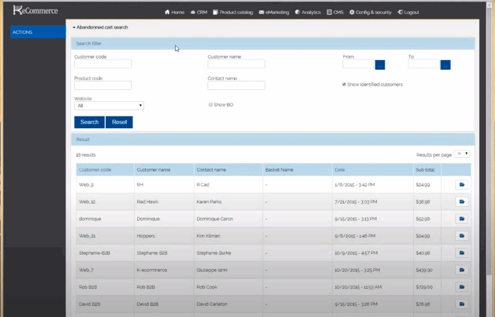Open cart folder icon for Red Hawk row
This screenshot has width=495, height=317.
pyautogui.click(x=462, y=202)
